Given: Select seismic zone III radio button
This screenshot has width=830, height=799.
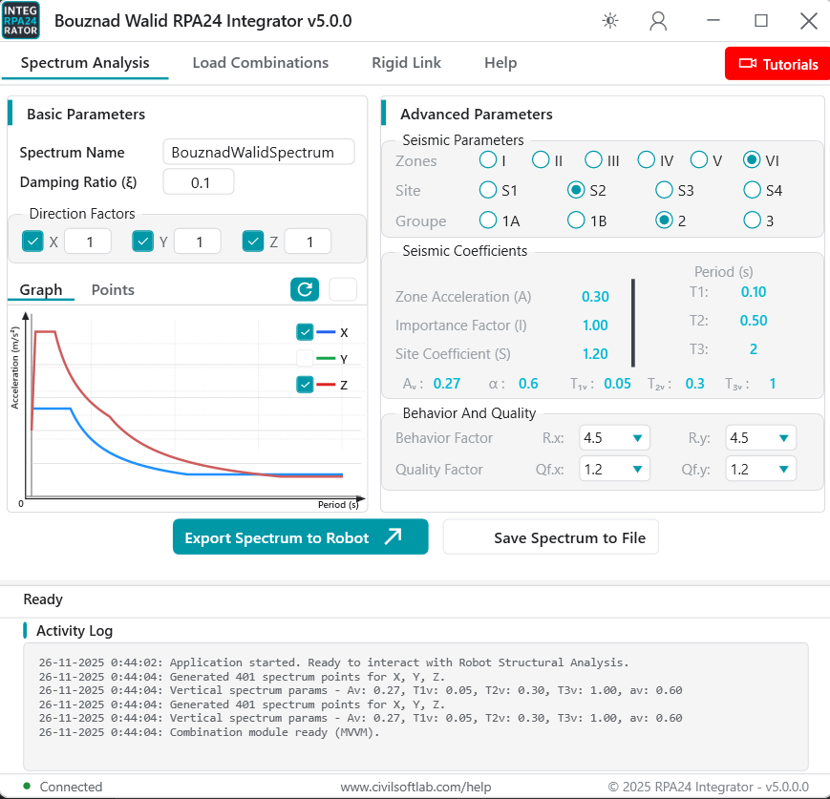Looking at the screenshot, I should click(594, 160).
